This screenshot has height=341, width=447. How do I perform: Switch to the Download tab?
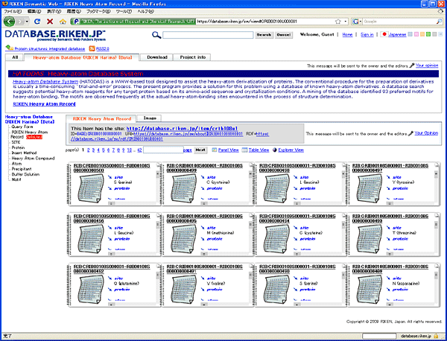pos(156,57)
